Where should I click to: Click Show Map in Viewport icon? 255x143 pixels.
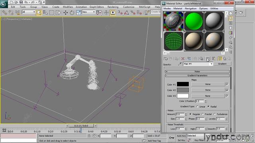208,59
